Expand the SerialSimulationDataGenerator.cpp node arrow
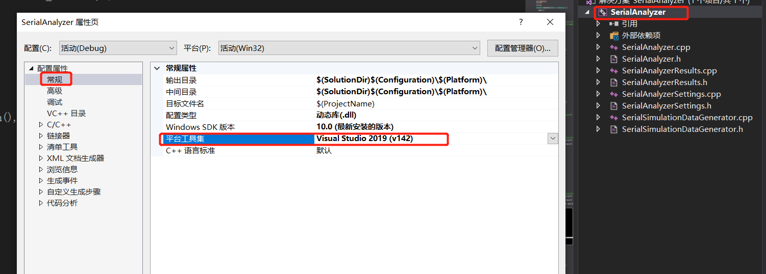This screenshot has width=766, height=274. [599, 118]
